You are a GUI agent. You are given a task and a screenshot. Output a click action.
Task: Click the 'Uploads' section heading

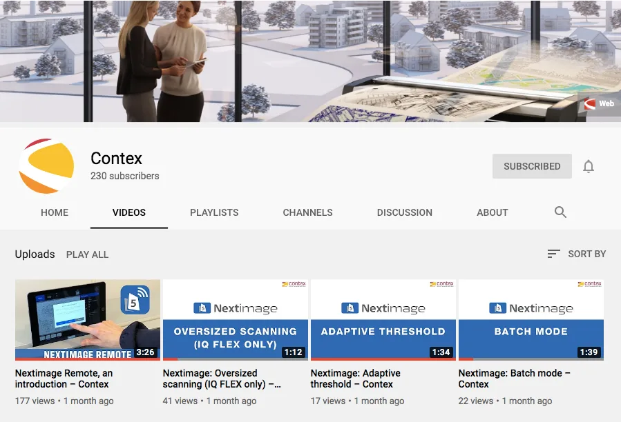pyautogui.click(x=35, y=254)
